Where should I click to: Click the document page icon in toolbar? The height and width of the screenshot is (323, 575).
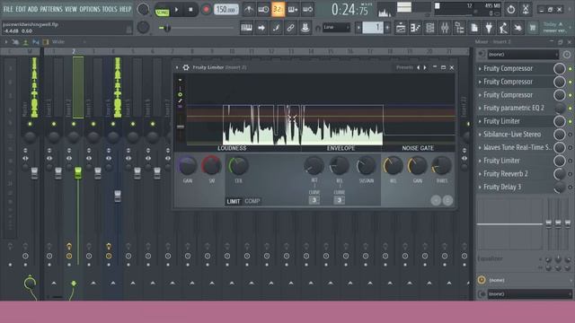tap(474, 28)
